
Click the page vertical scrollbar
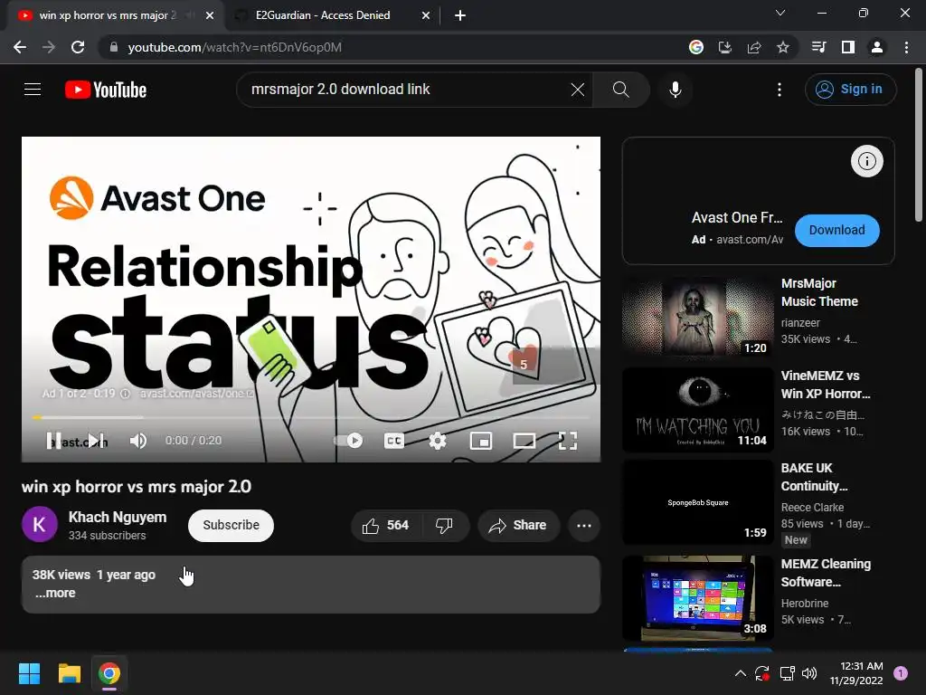[919, 146]
